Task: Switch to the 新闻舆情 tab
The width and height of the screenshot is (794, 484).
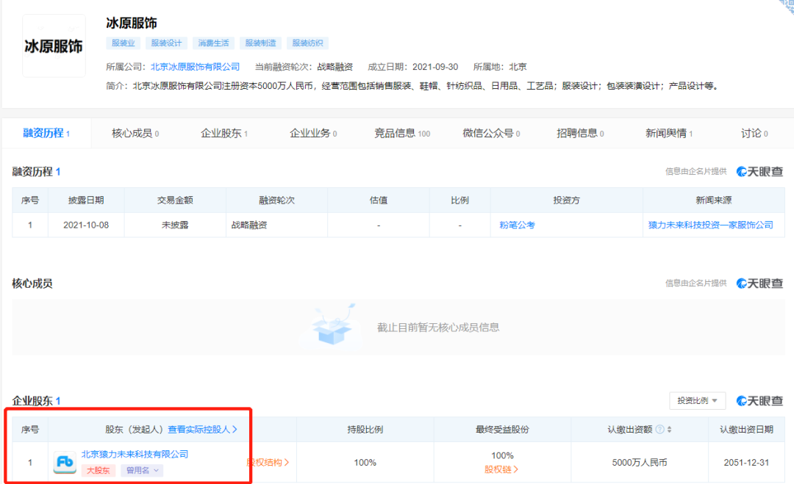Action: 669,134
